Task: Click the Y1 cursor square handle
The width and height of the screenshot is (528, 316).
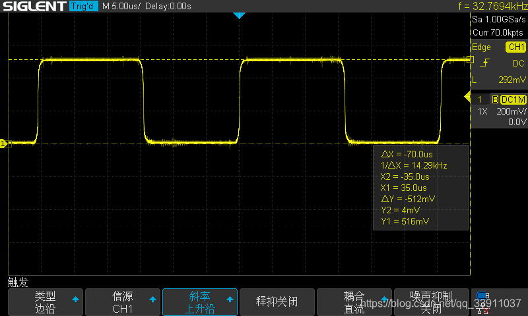Action: point(471,60)
